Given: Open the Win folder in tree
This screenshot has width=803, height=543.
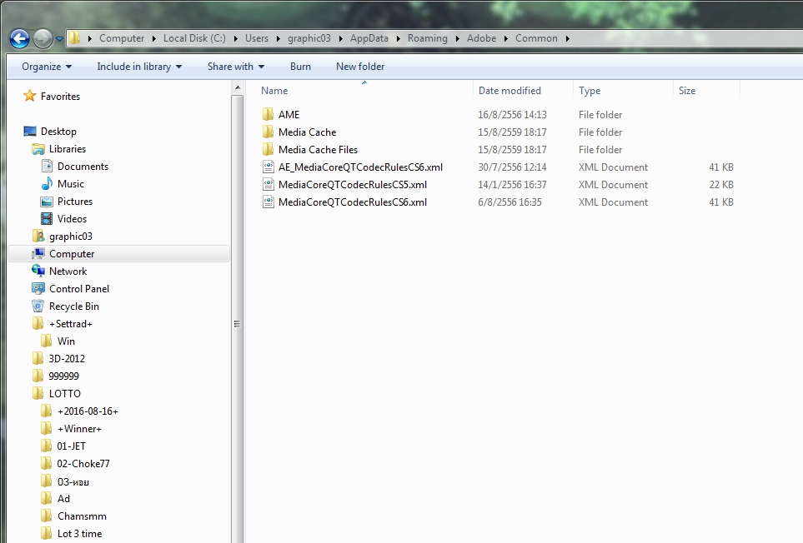Looking at the screenshot, I should tap(66, 341).
